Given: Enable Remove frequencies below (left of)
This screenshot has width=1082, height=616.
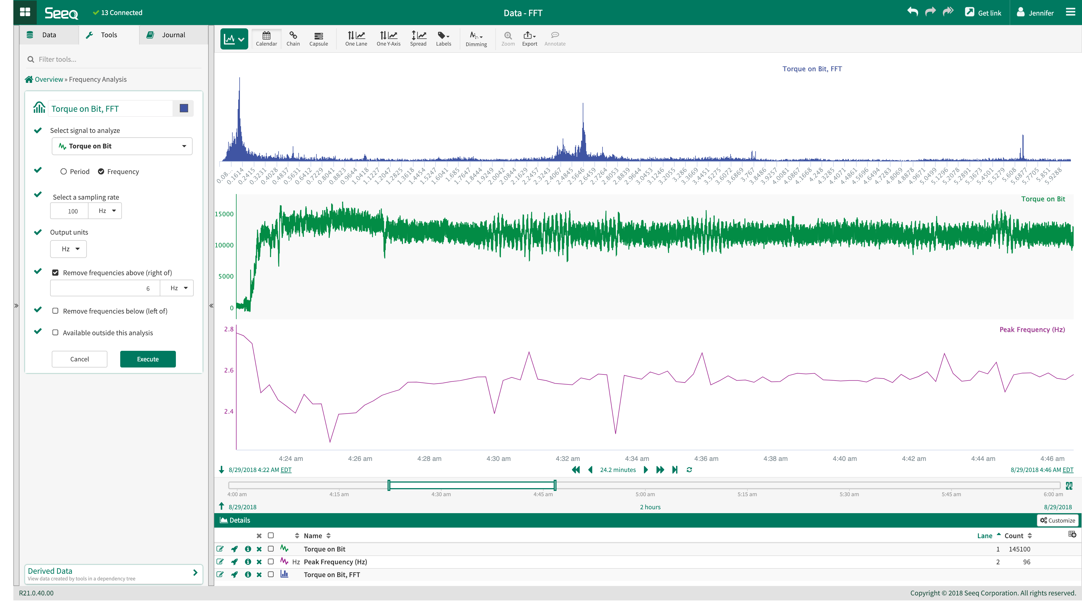Looking at the screenshot, I should pos(55,311).
